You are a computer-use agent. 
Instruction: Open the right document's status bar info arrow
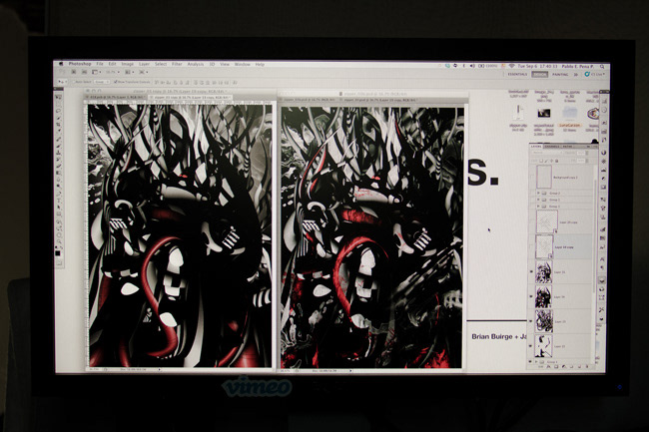tap(350, 371)
